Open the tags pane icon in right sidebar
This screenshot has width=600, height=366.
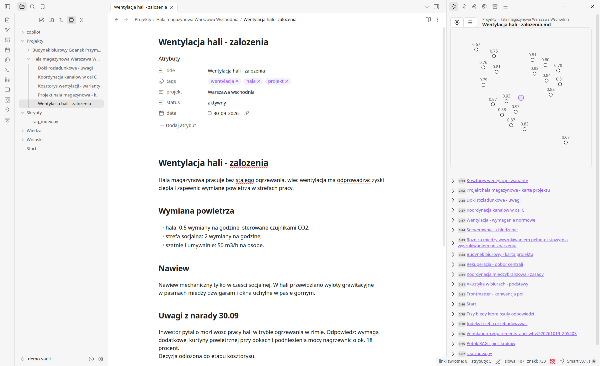point(485,7)
